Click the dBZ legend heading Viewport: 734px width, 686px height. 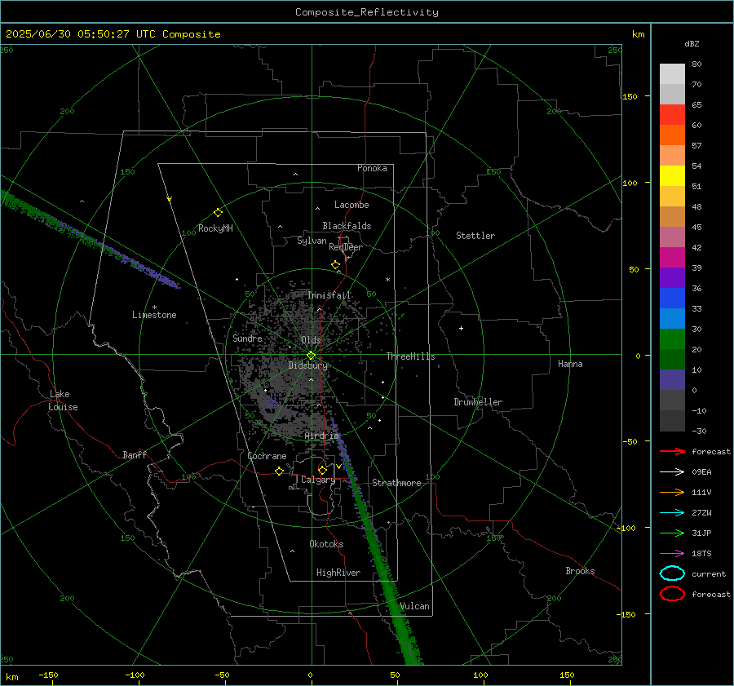point(692,43)
